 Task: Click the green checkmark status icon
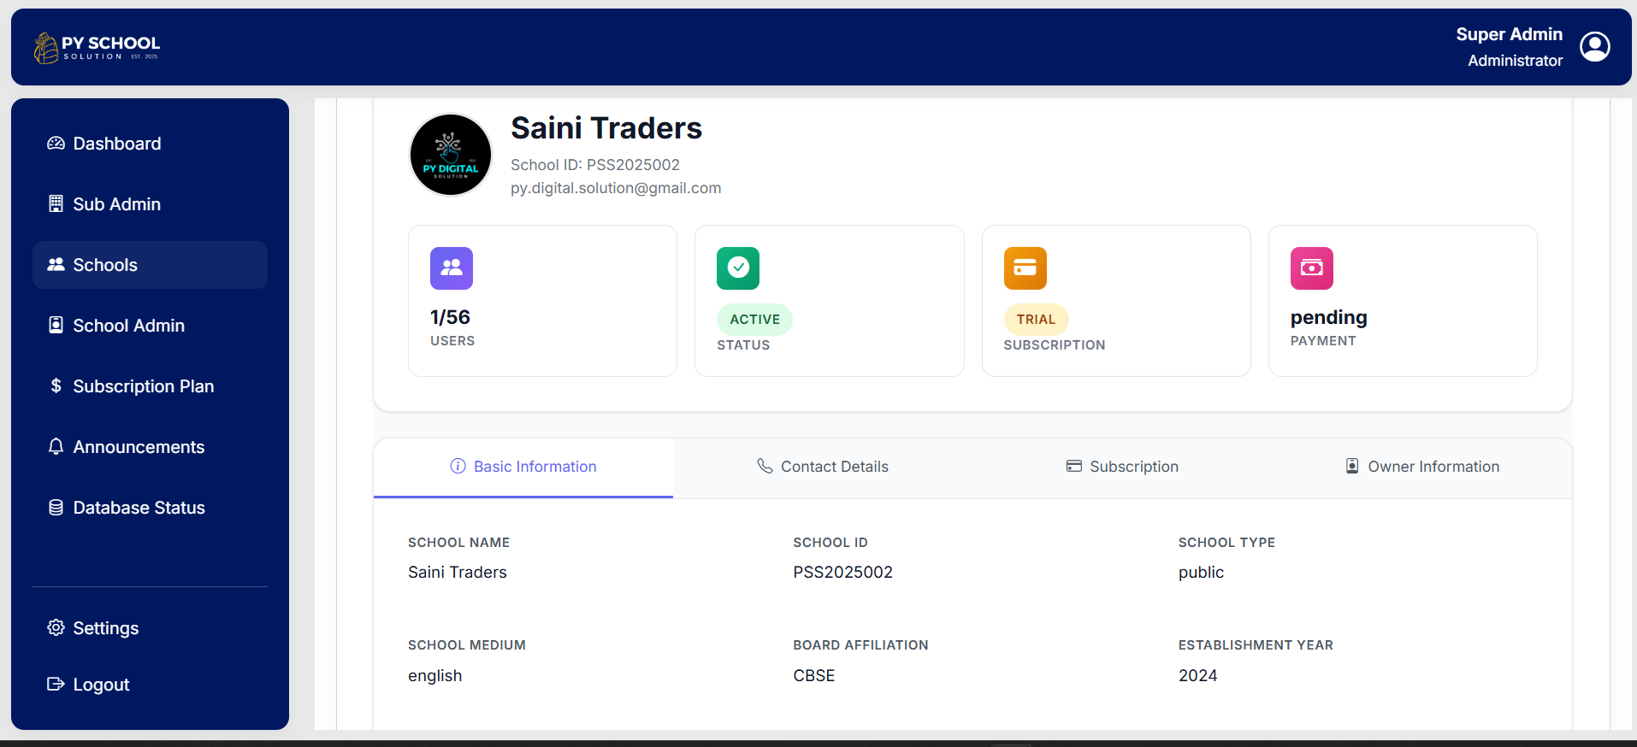pyautogui.click(x=738, y=268)
